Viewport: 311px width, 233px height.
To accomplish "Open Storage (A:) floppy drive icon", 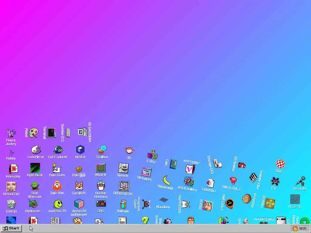I will pos(217,164).
